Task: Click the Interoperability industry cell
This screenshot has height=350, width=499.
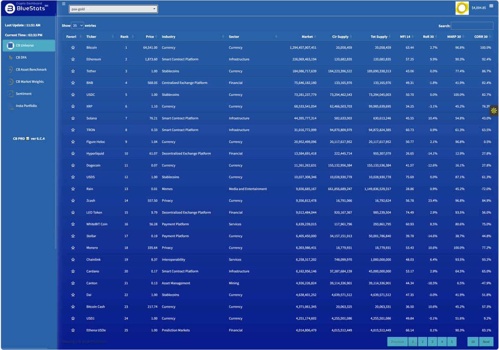Action: point(173,259)
